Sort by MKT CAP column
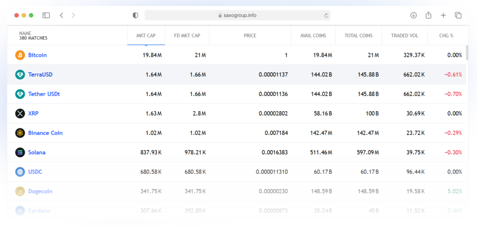 click(146, 35)
